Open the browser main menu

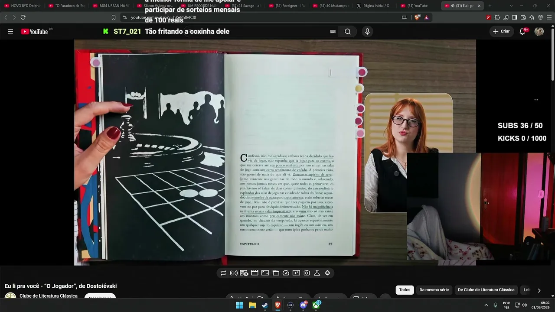pos(549,17)
